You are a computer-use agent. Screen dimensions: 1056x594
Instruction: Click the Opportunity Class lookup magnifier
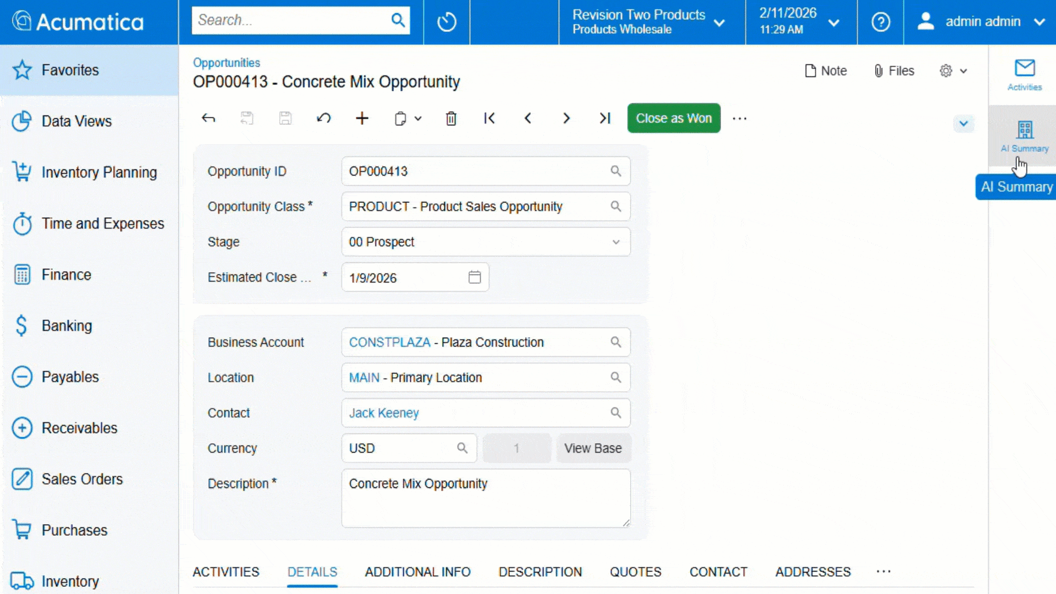[616, 206]
